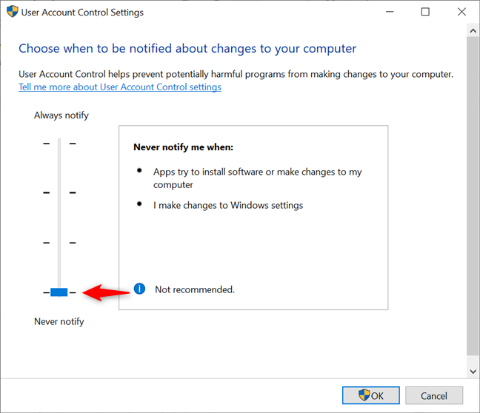
Task: Minimize the User Account Control Settings window
Action: pos(390,12)
